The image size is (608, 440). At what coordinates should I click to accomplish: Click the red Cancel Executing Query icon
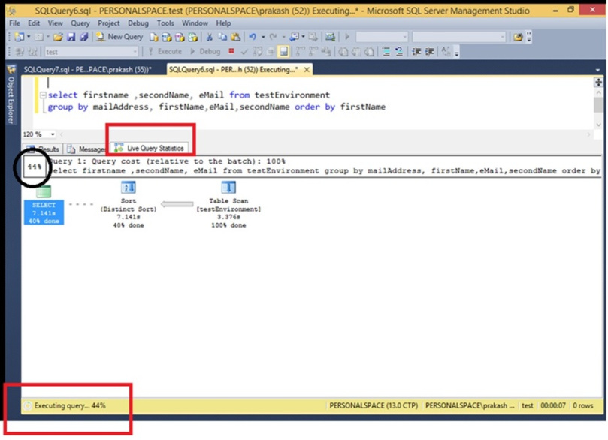coord(231,52)
